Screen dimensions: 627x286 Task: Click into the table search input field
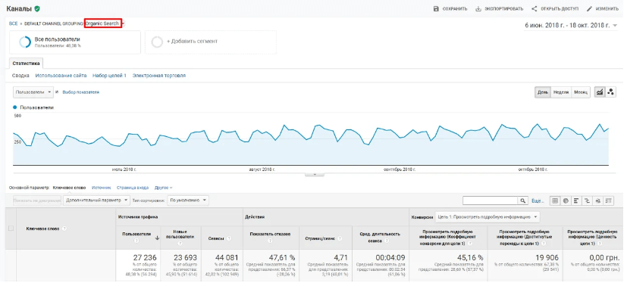point(491,201)
